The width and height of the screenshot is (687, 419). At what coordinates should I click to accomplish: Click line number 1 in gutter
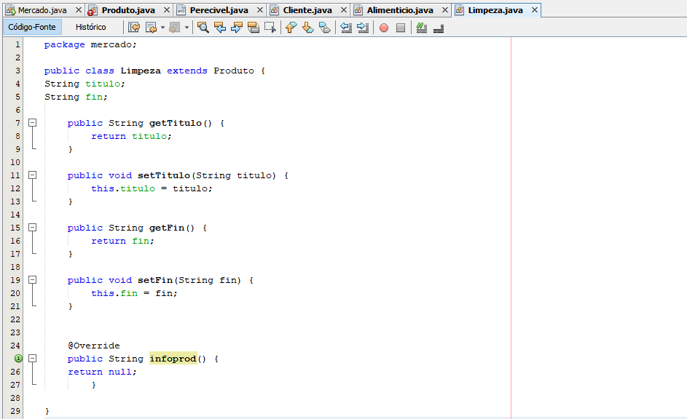(x=17, y=44)
